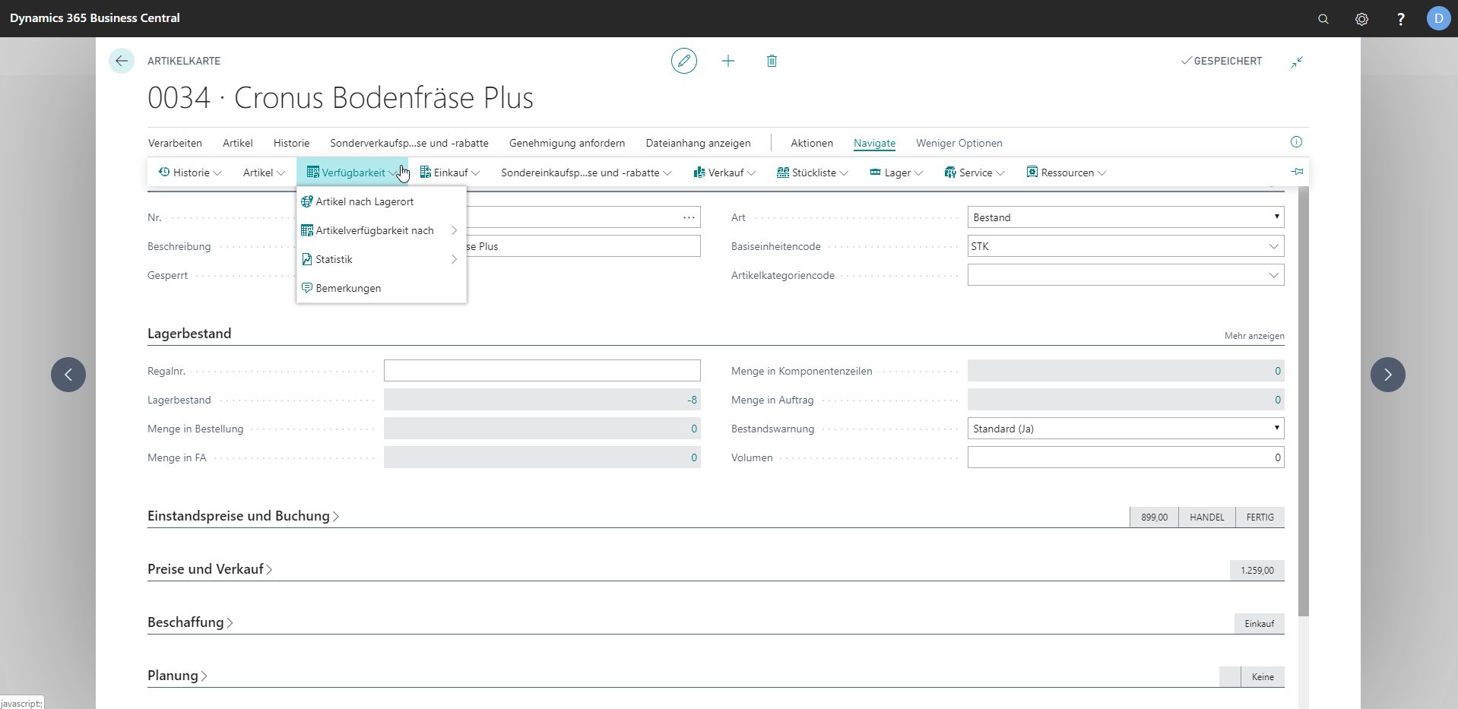
Task: Click Genehmigung anfordern
Action: click(x=567, y=143)
